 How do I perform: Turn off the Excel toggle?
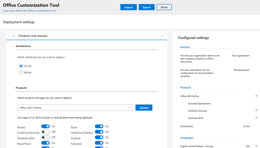click(x=99, y=126)
